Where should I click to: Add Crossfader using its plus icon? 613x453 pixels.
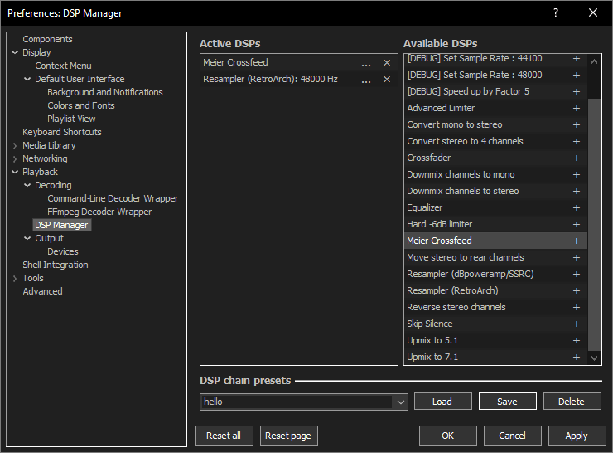pos(577,158)
